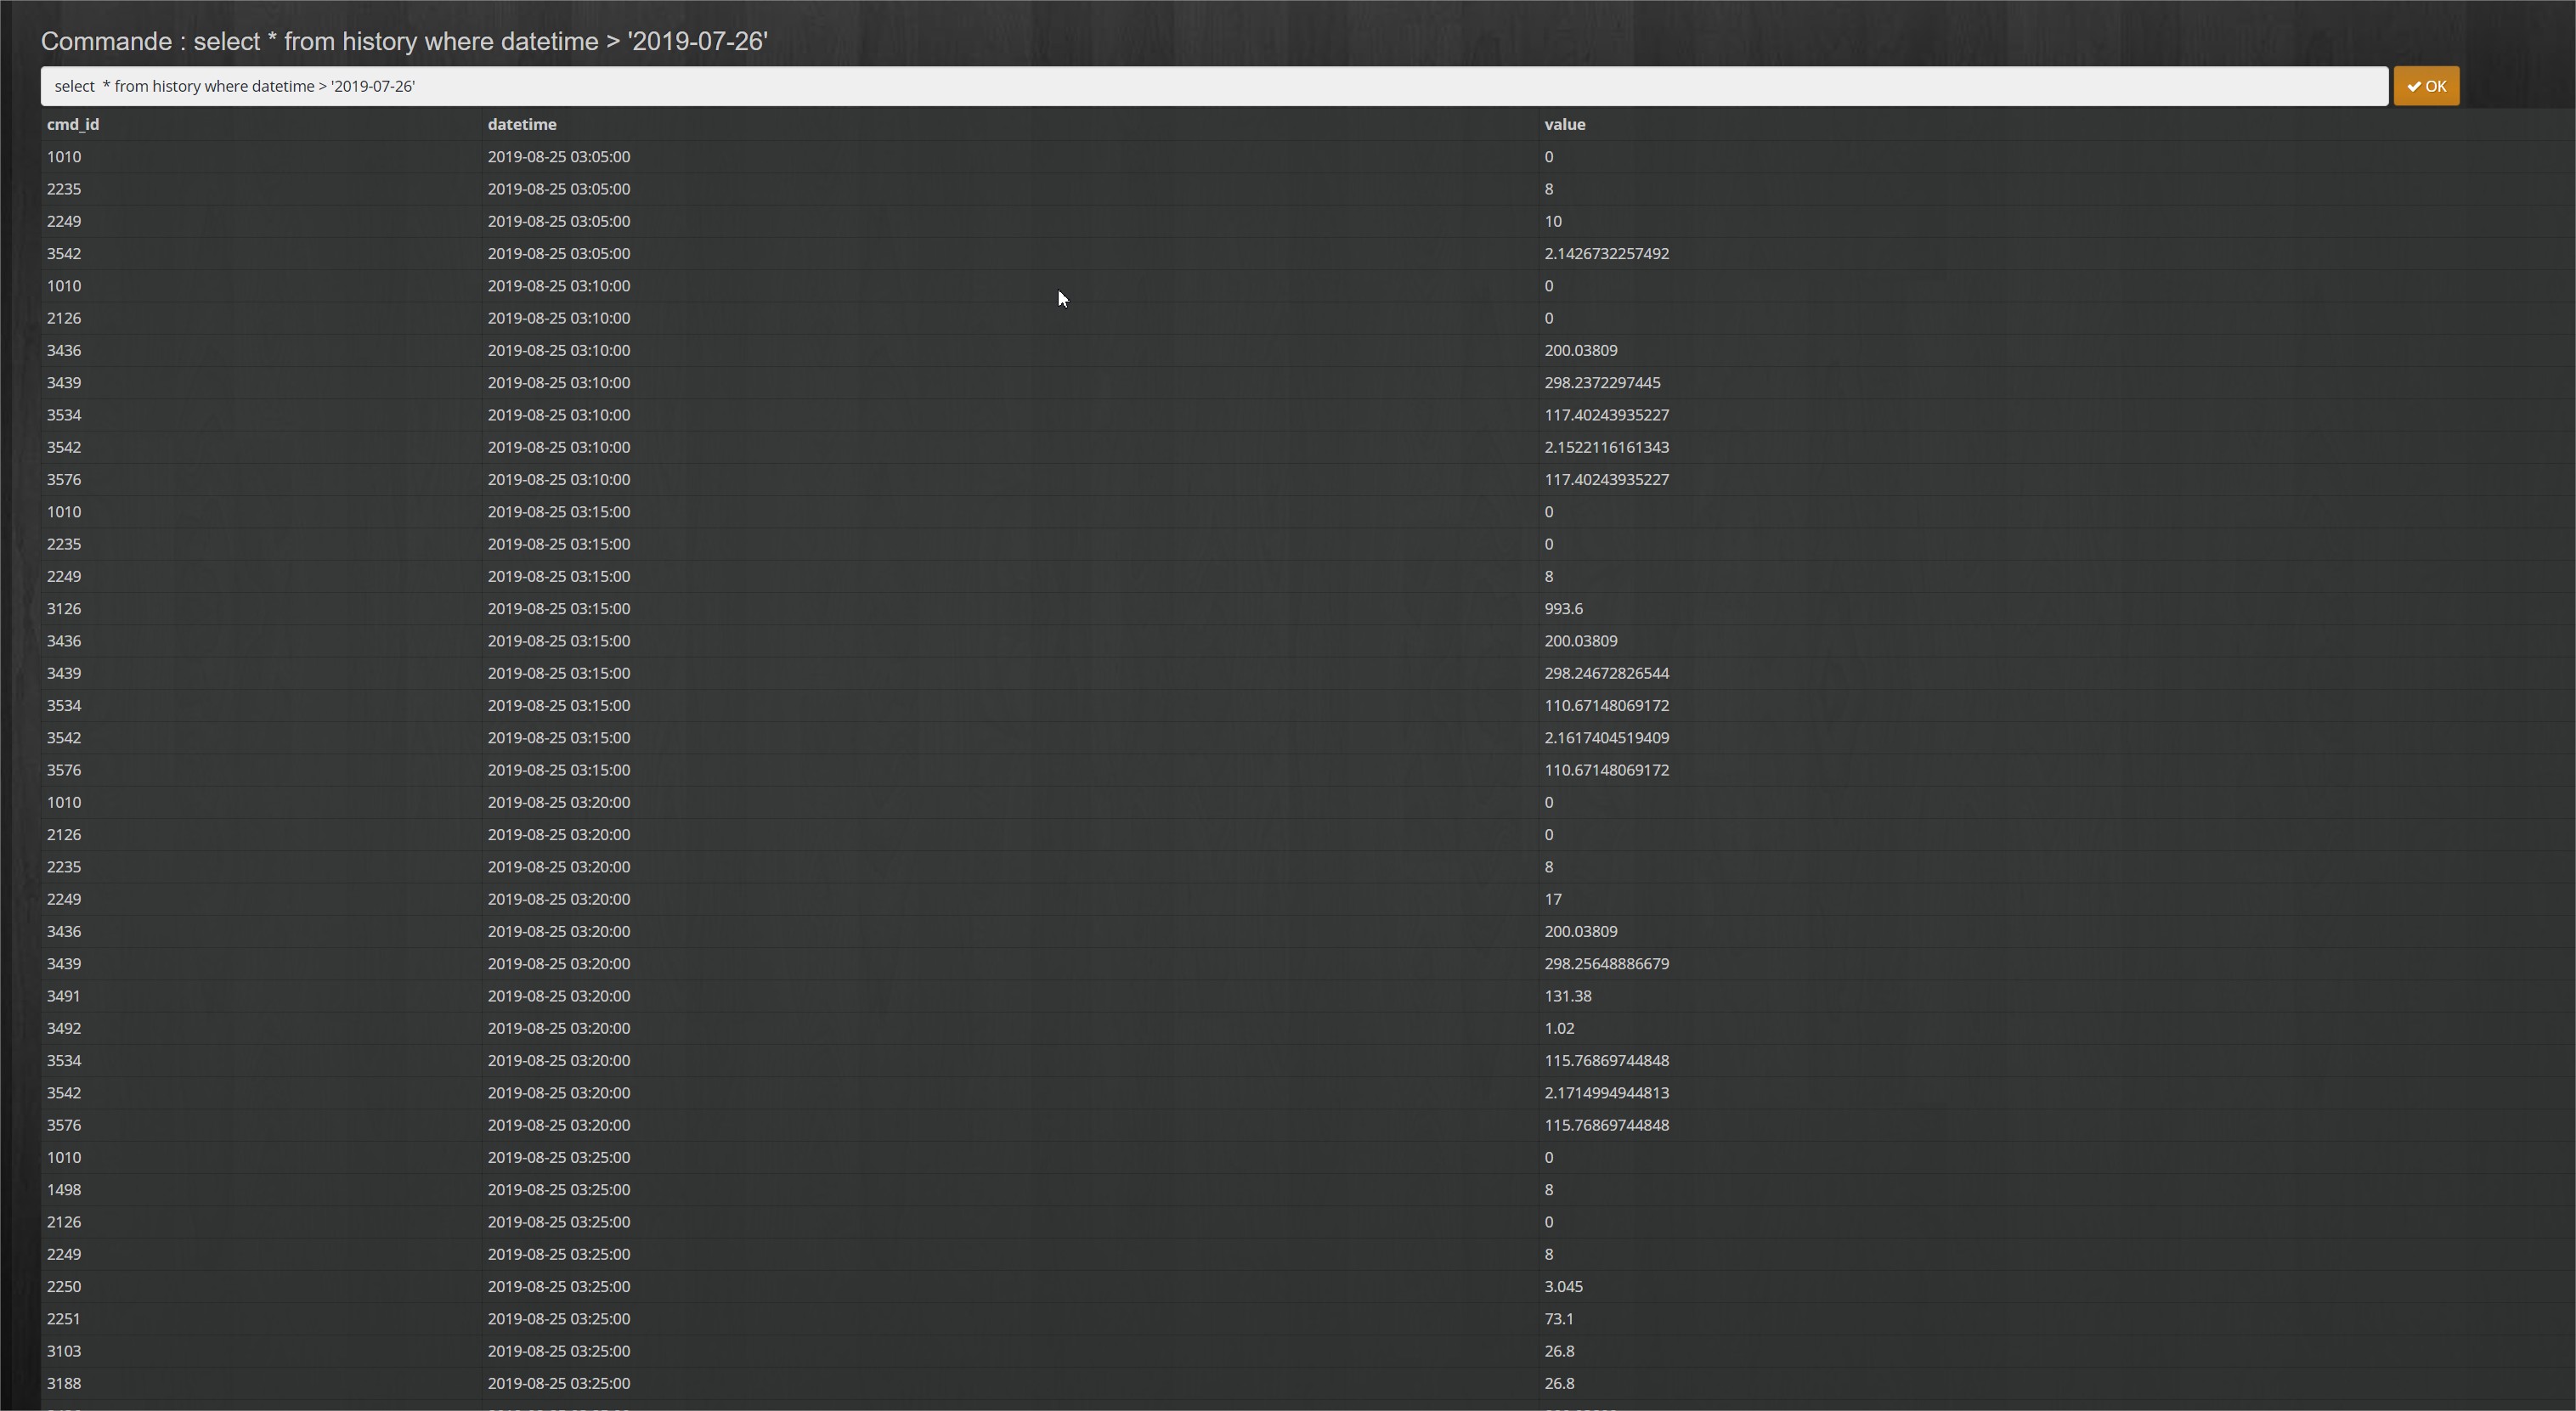This screenshot has height=1411, width=2576.
Task: Click the datetime column header
Action: [x=522, y=124]
